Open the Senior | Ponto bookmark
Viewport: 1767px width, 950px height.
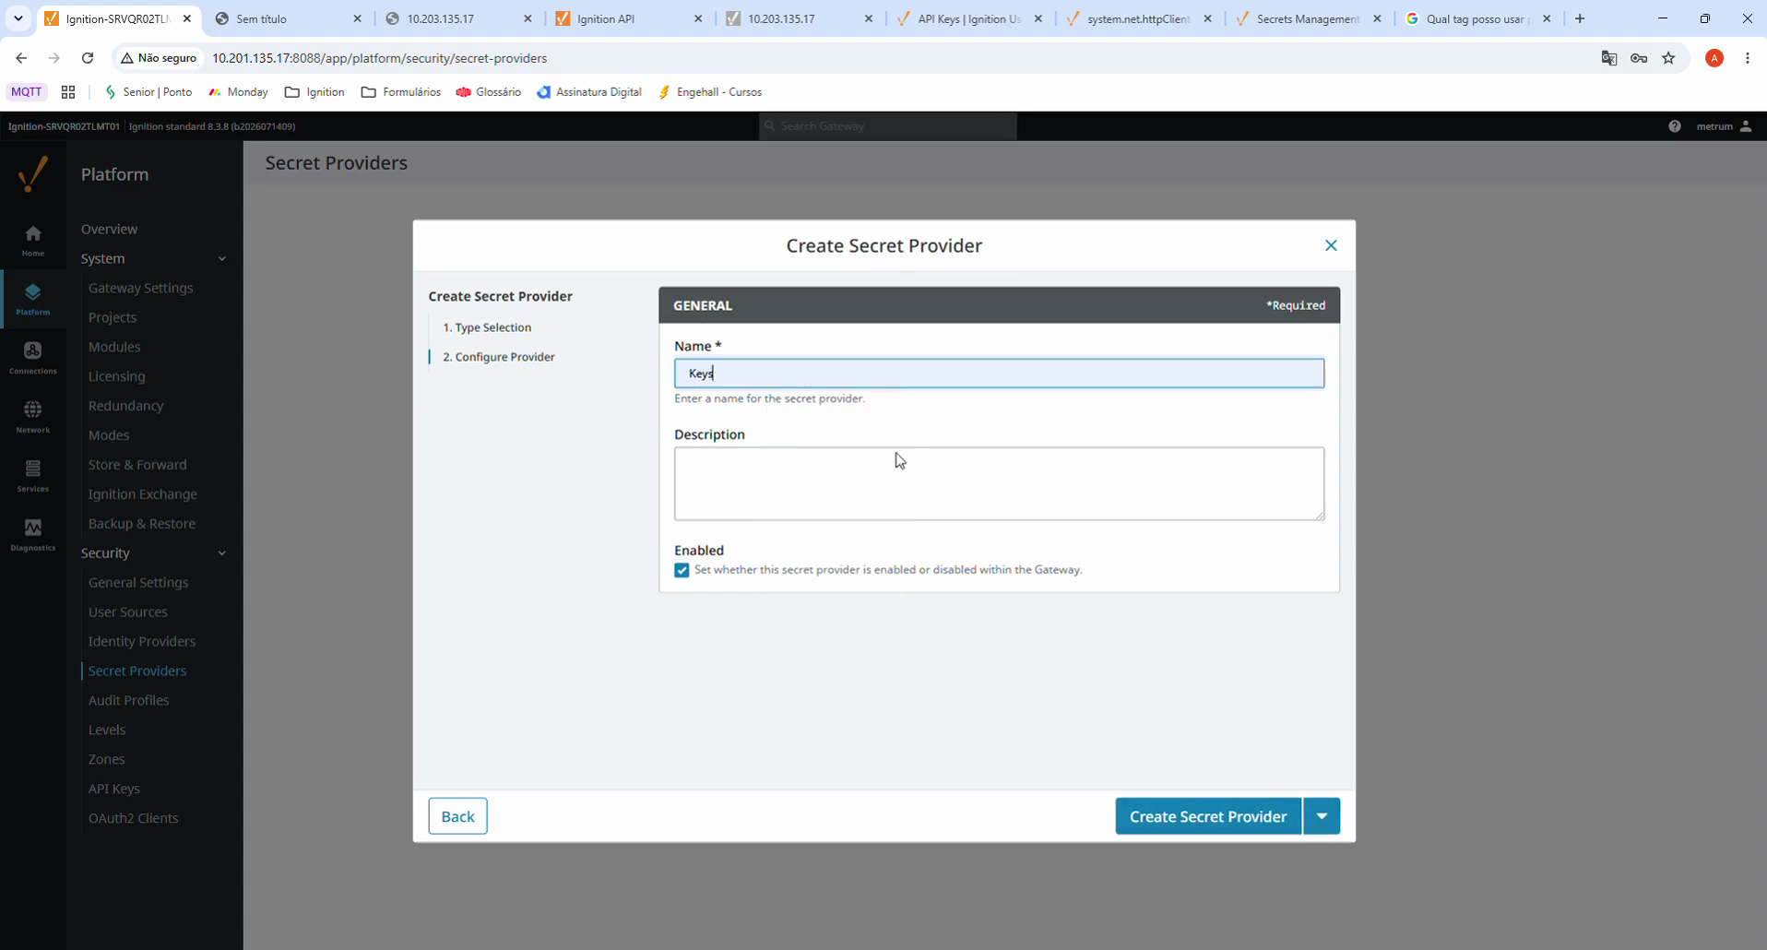(x=148, y=92)
